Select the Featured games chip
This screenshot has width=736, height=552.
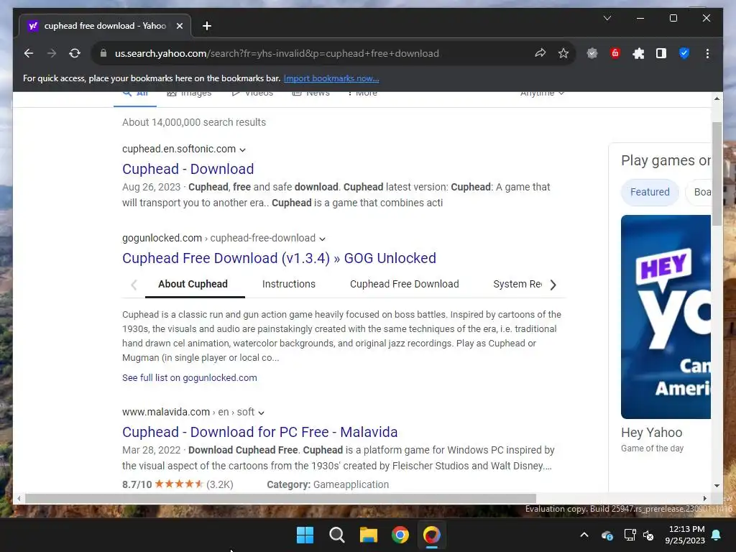[x=650, y=192]
